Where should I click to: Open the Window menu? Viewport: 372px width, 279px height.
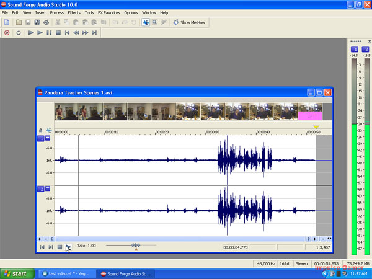click(x=149, y=13)
